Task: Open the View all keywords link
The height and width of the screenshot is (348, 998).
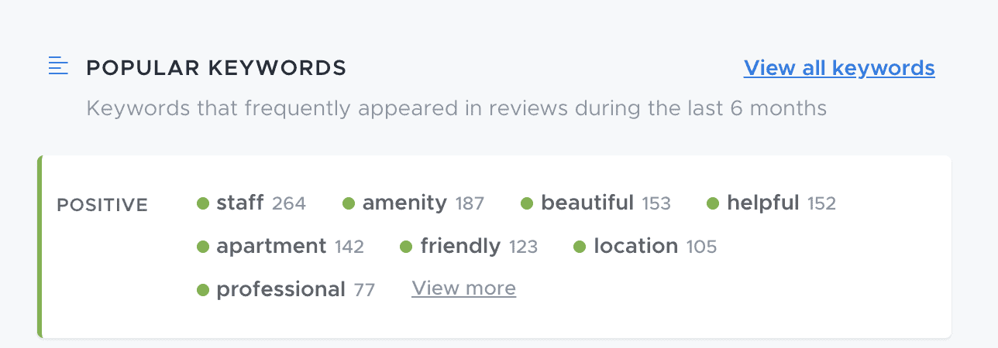Action: (x=839, y=68)
